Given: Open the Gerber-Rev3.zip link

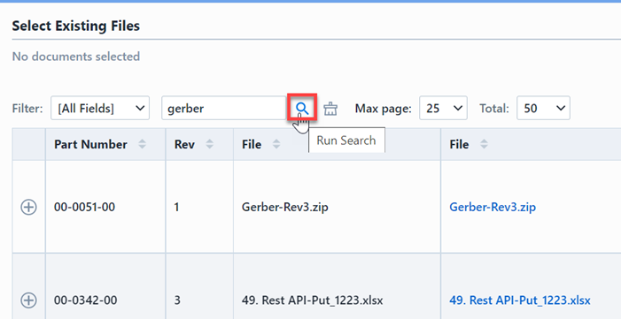Looking at the screenshot, I should coord(493,207).
